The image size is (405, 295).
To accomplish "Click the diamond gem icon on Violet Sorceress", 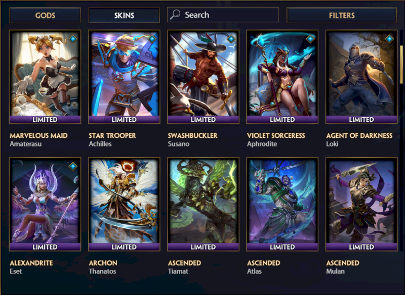I will tap(310, 39).
